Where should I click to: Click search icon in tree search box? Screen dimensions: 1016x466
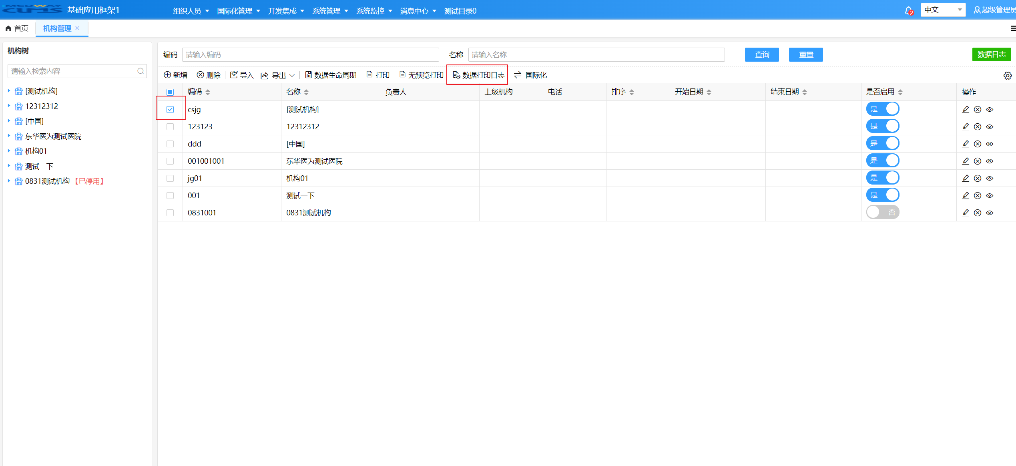coord(141,71)
